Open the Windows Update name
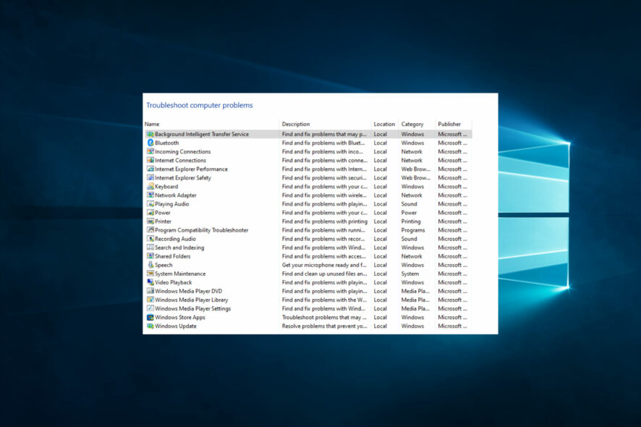641x427 pixels. (x=176, y=326)
